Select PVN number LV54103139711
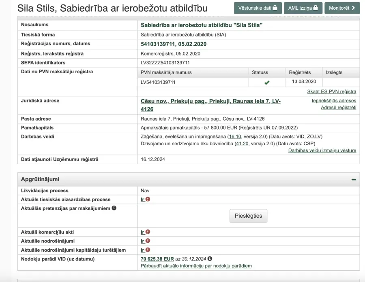Viewport: 365px width, 282px height. tap(158, 82)
